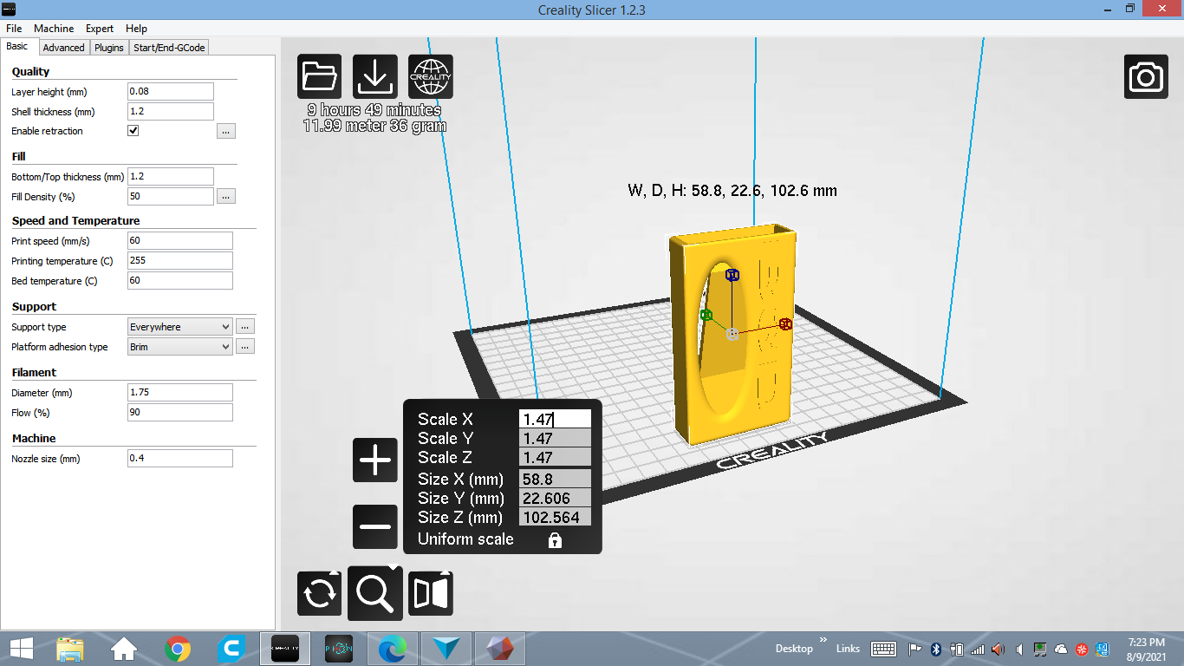Click the Layer height input field

[x=171, y=91]
